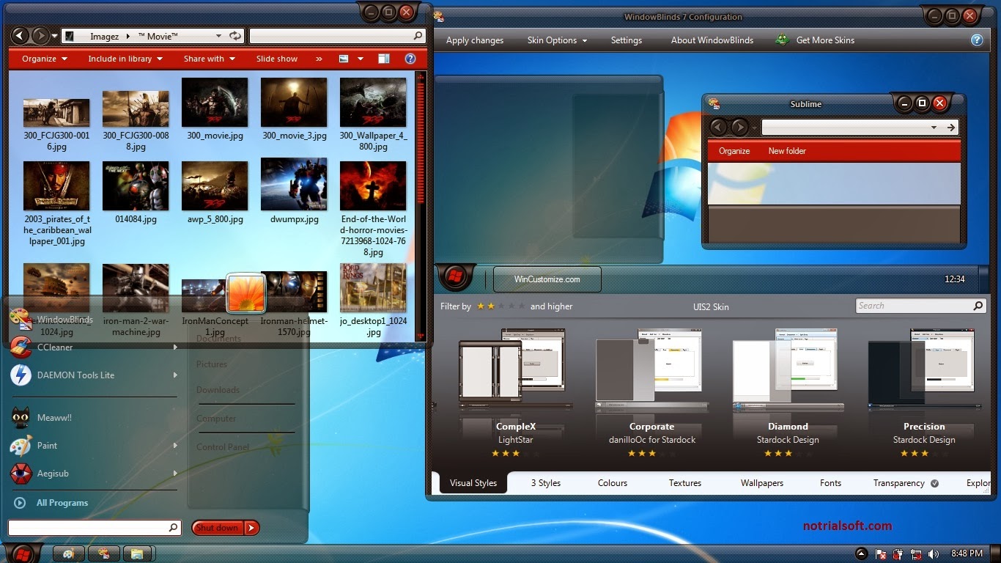The width and height of the screenshot is (1001, 563).
Task: Switch to the Wallpapers tab
Action: (761, 483)
